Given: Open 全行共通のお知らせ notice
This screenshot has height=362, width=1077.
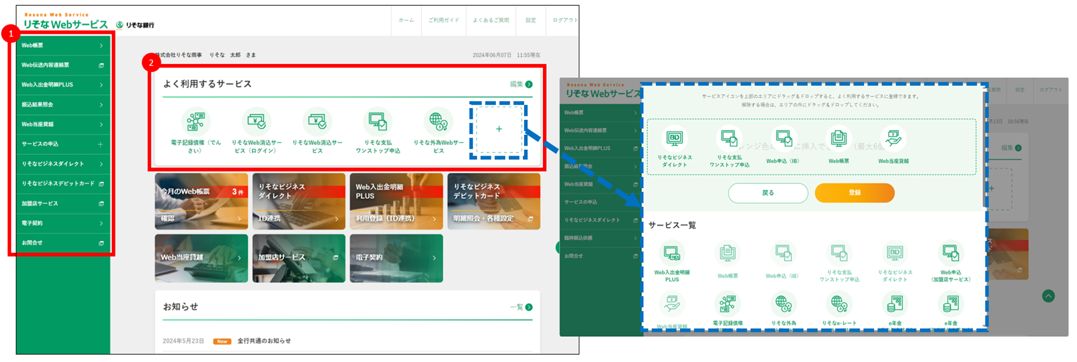Looking at the screenshot, I should (x=264, y=341).
